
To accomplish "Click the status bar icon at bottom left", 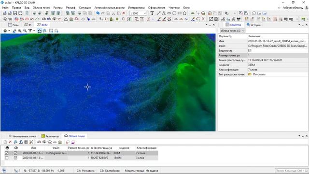I will [4, 171].
